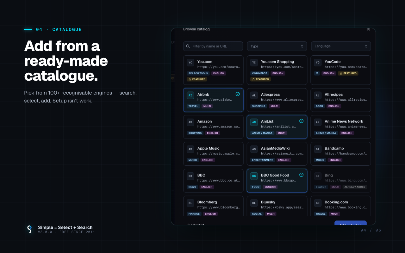The height and width of the screenshot is (253, 405).
Task: Select the Bloomberg engine name
Action: pos(207,202)
